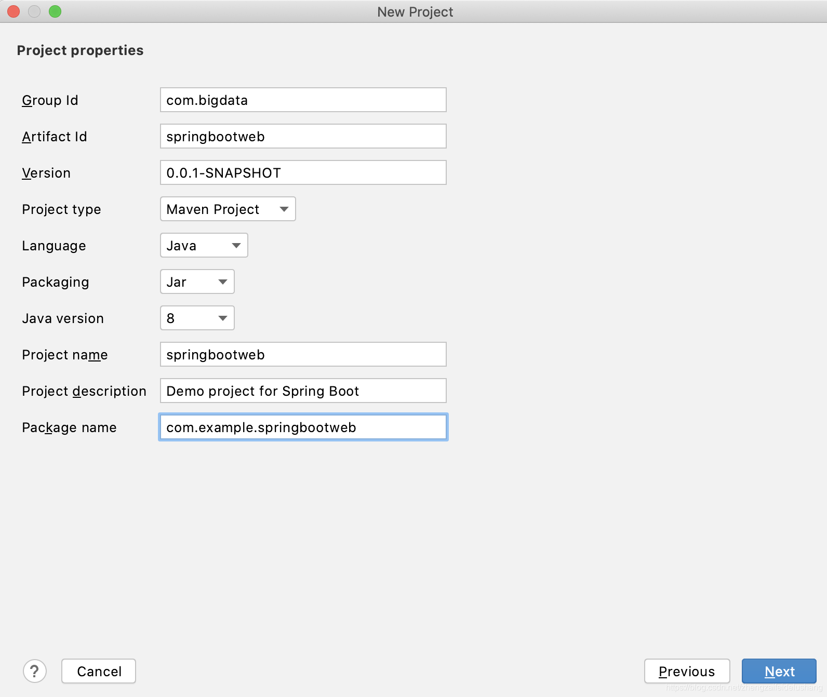Image resolution: width=827 pixels, height=697 pixels.
Task: Click the Version label
Action: (46, 173)
